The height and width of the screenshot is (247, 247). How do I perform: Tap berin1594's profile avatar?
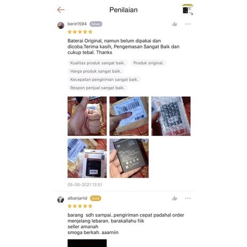(60, 25)
